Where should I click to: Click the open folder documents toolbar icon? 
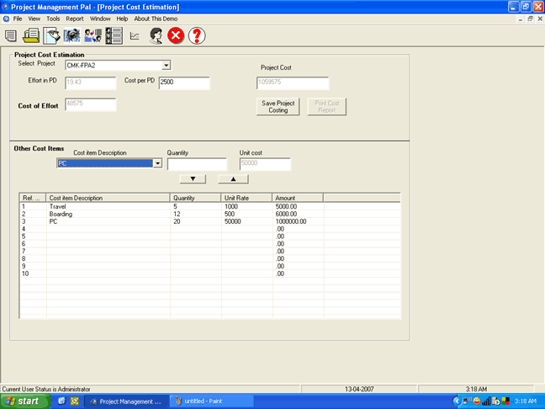[31, 35]
